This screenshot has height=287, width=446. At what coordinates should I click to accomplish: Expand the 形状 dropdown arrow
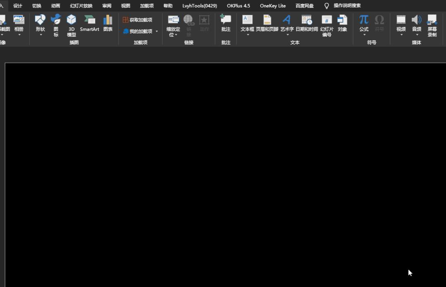tap(41, 35)
